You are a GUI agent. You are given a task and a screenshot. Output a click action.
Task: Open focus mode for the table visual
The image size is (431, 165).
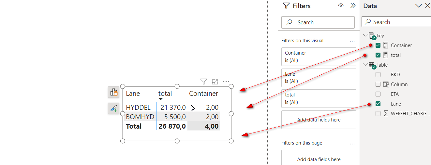pos(215,82)
